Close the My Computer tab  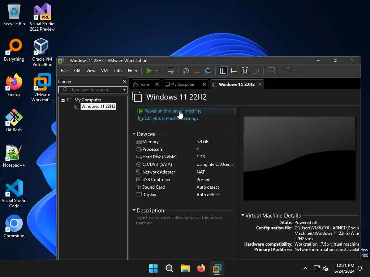[x=205, y=84]
